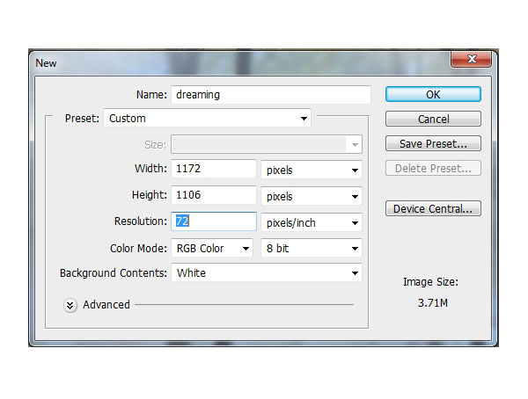528x399 pixels.
Task: Expand the Advanced options chevron
Action: pyautogui.click(x=70, y=306)
